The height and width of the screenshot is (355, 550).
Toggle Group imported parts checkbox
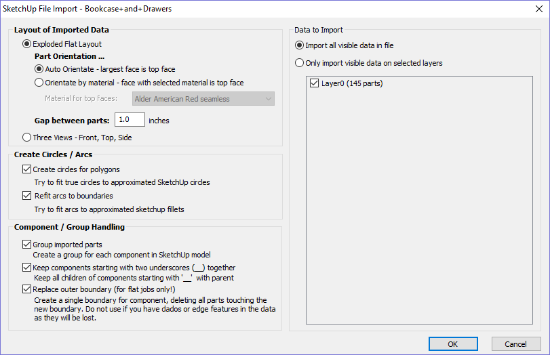(26, 245)
